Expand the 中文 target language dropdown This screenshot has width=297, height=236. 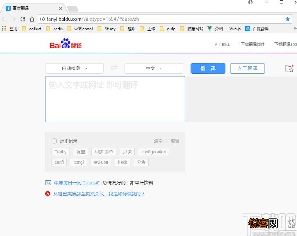click(154, 68)
